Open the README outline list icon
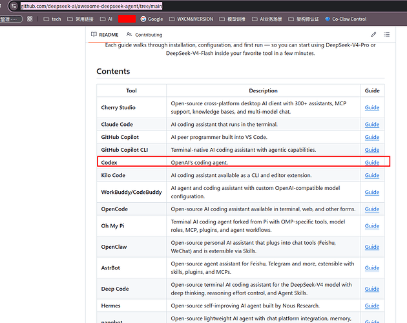407x323 pixels. point(387,34)
